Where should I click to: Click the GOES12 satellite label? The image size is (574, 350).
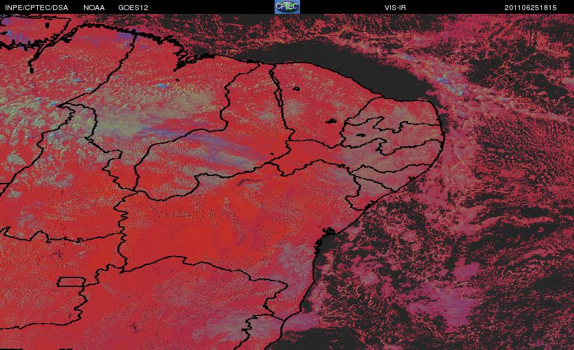tap(133, 8)
